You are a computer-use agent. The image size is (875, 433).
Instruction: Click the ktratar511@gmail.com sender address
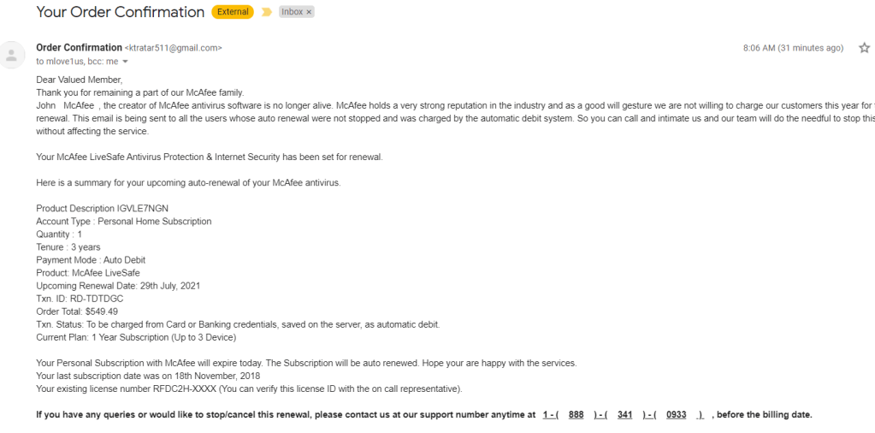pos(174,48)
